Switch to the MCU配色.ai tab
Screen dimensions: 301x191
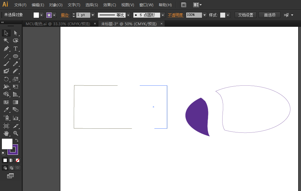(x=58, y=24)
